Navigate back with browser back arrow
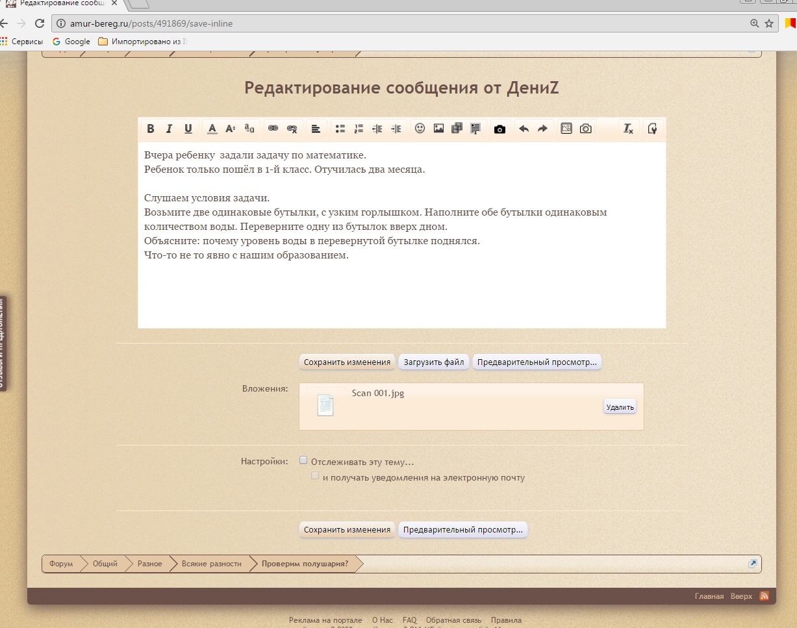 click(4, 23)
